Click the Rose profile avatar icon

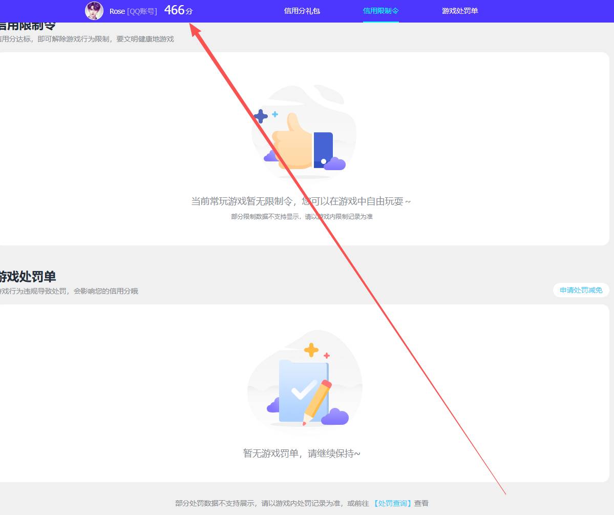pos(95,11)
